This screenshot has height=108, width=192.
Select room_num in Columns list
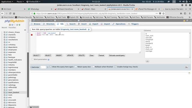coord(149,36)
